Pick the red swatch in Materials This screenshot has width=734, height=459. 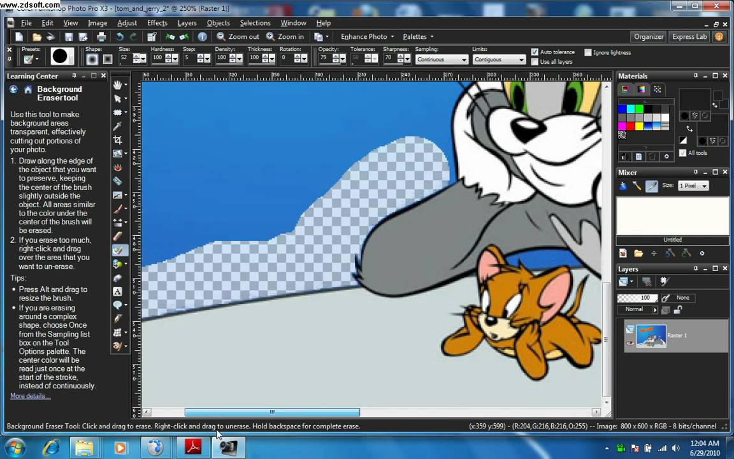pos(631,126)
